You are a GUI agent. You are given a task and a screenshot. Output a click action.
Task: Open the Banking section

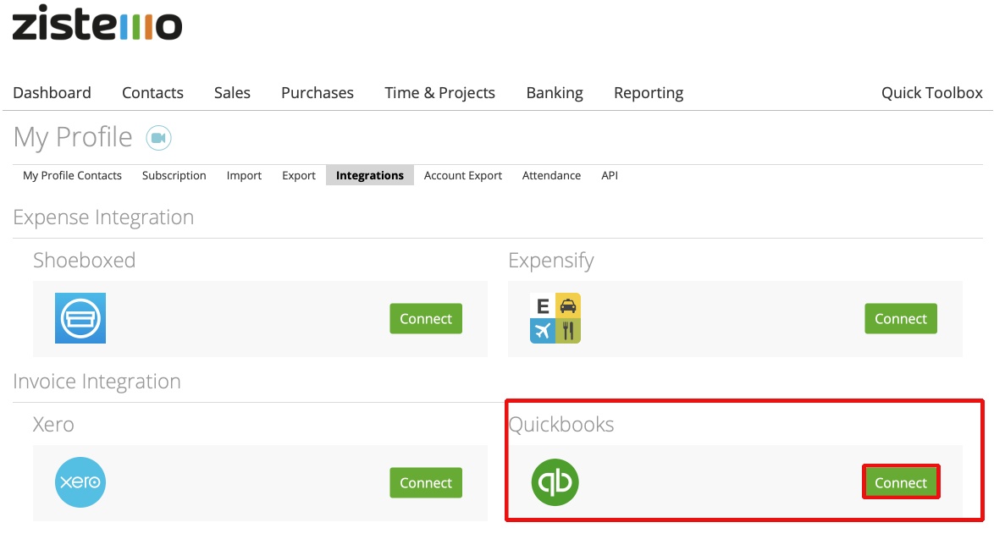pyautogui.click(x=555, y=92)
